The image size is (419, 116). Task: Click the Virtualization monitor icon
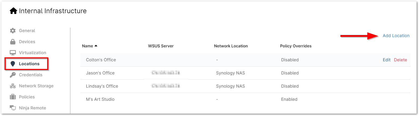pyautogui.click(x=13, y=53)
